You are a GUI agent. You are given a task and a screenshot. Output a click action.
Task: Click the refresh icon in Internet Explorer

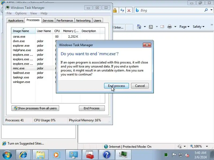[122, 10]
